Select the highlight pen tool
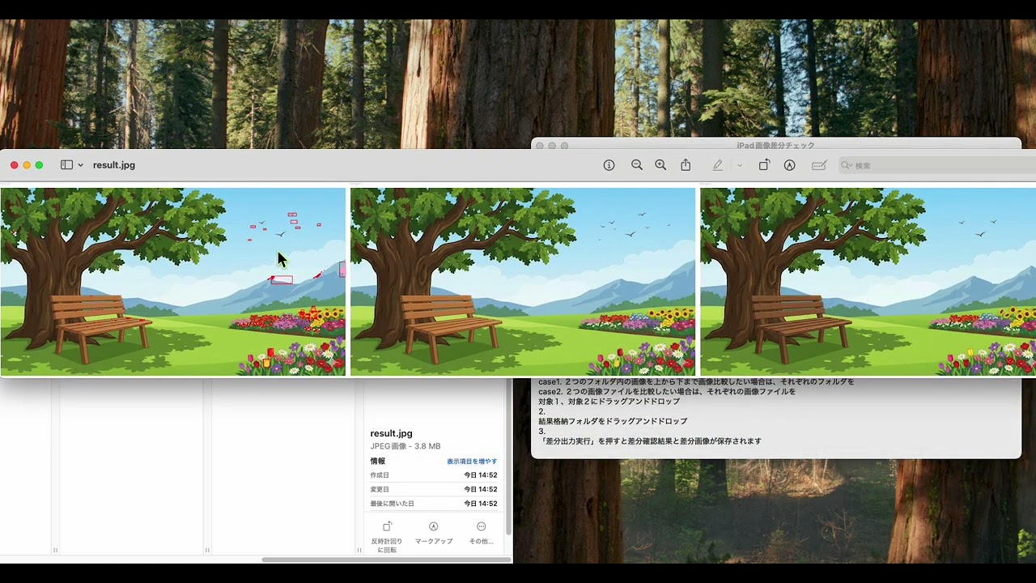The width and height of the screenshot is (1036, 583). tap(717, 165)
